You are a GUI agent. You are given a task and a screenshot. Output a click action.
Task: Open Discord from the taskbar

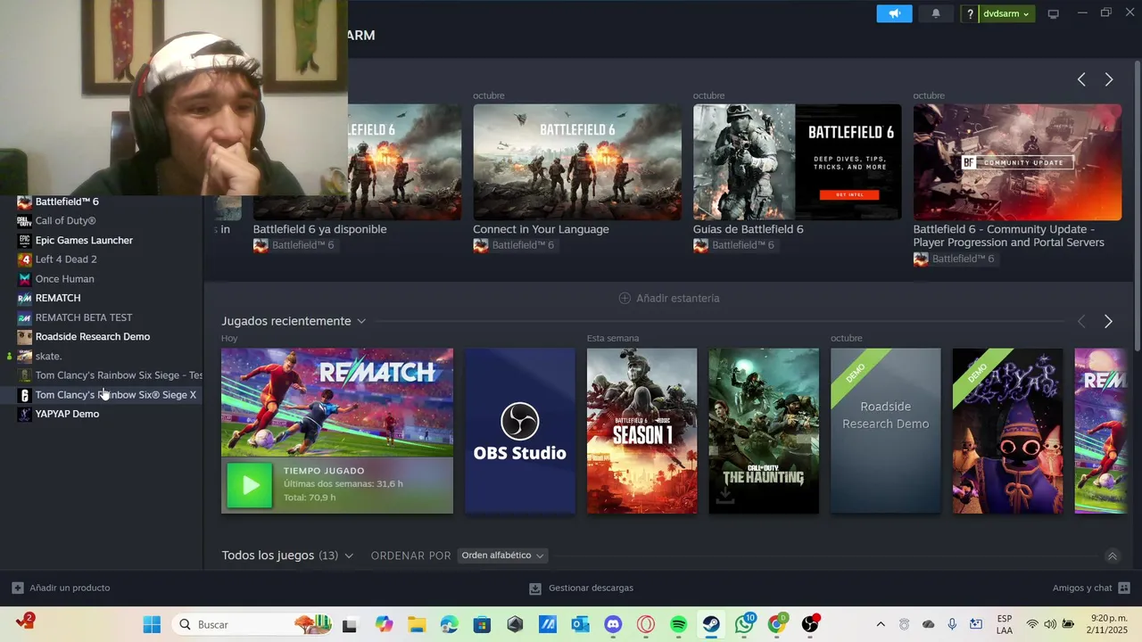pos(613,624)
